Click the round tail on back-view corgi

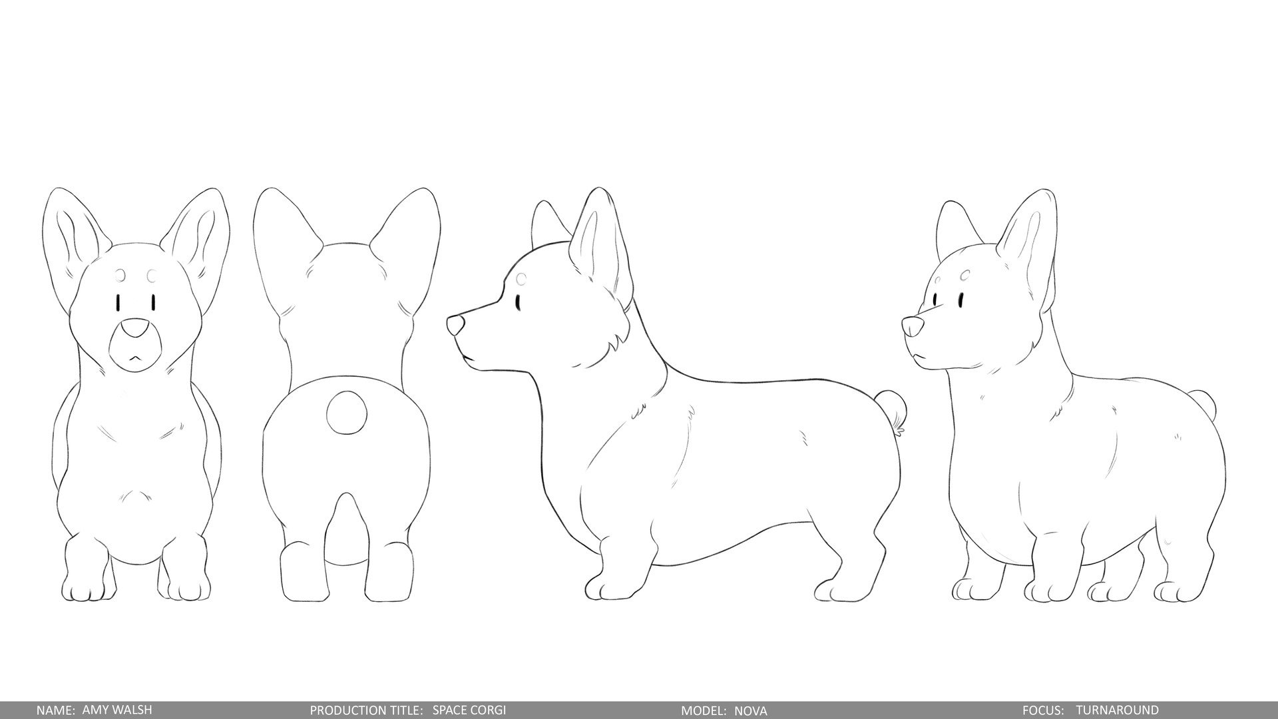[346, 413]
